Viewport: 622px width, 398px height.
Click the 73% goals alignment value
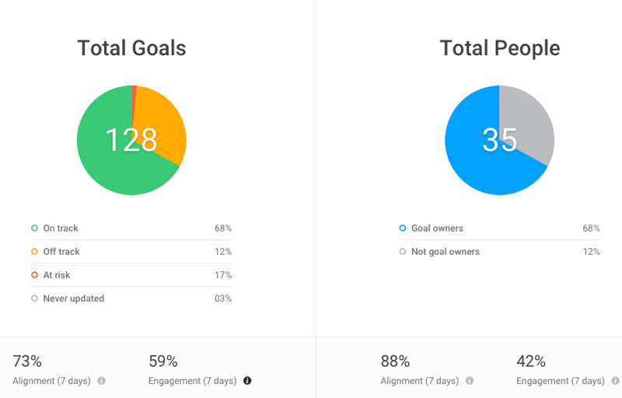[x=27, y=361]
